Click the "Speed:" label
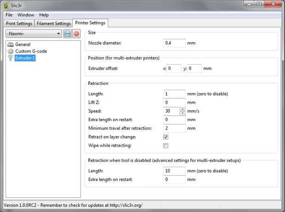The width and height of the screenshot is (285, 212). point(95,111)
